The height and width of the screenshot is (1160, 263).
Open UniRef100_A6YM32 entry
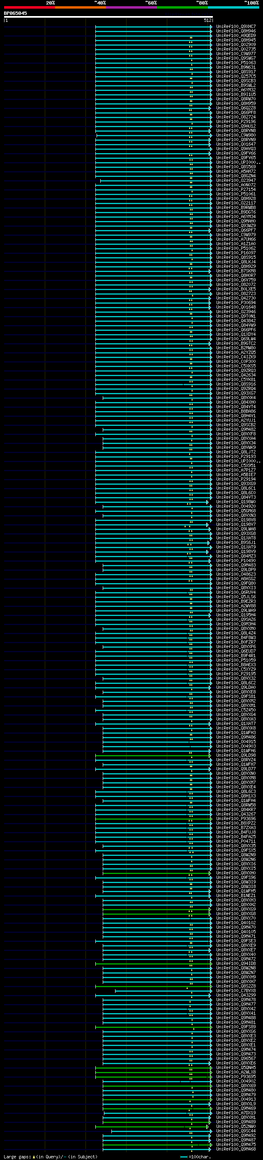click(x=236, y=90)
